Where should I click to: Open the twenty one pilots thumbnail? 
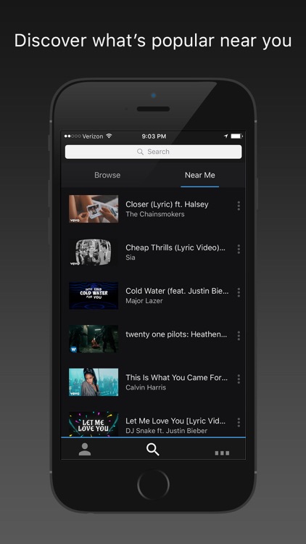[94, 339]
